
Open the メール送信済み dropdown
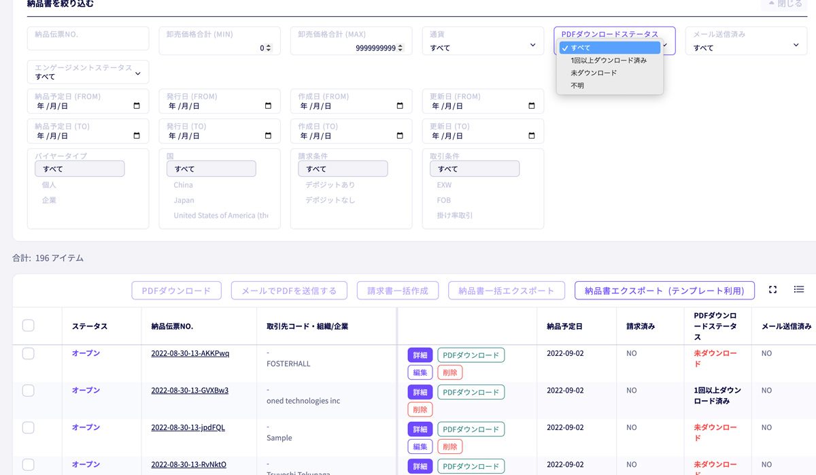pyautogui.click(x=746, y=42)
